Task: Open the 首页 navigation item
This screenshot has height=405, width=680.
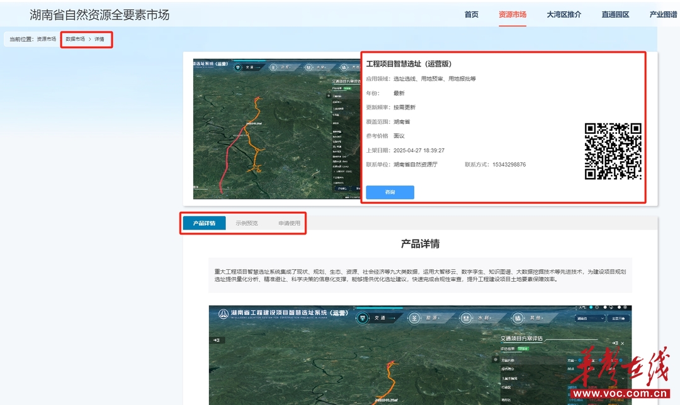Action: tap(471, 14)
